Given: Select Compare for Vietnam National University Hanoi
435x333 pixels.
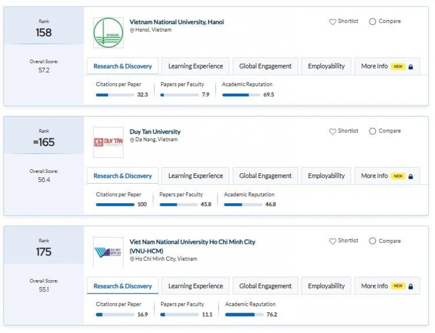Looking at the screenshot, I should point(372,22).
